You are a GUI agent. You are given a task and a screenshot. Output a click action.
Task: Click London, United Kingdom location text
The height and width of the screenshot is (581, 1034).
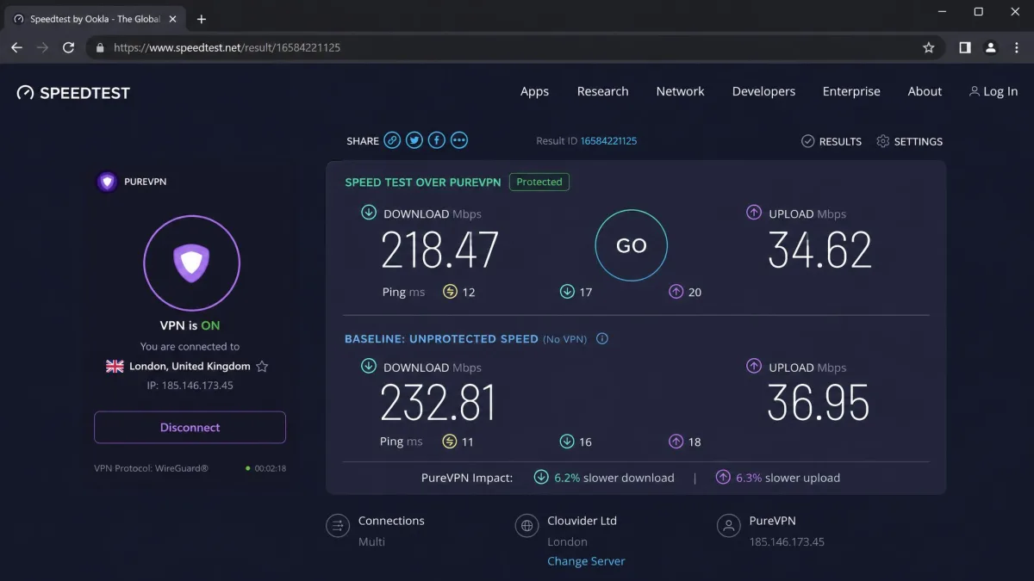190,366
